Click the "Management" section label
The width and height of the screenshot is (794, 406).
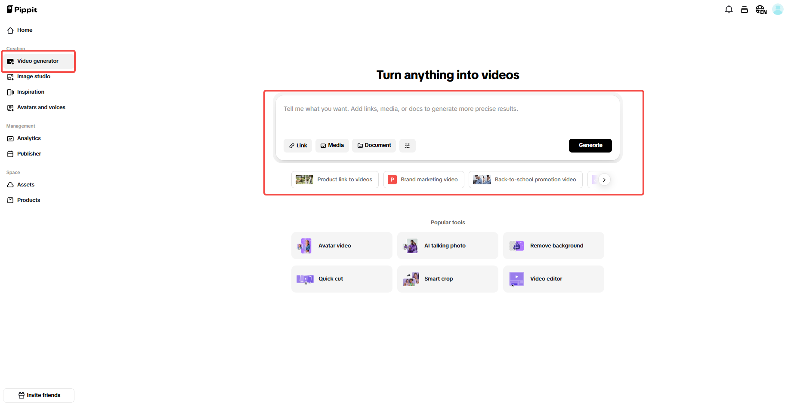[x=21, y=126]
